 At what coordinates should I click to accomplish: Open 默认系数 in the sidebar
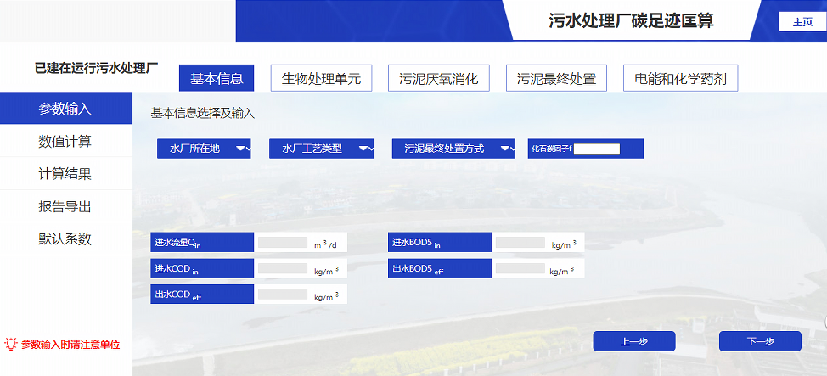coord(65,239)
